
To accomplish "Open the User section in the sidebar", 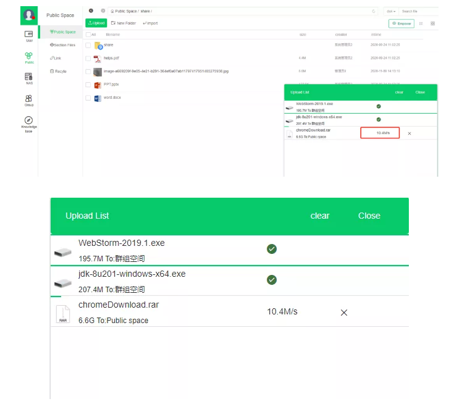I will [x=28, y=35].
